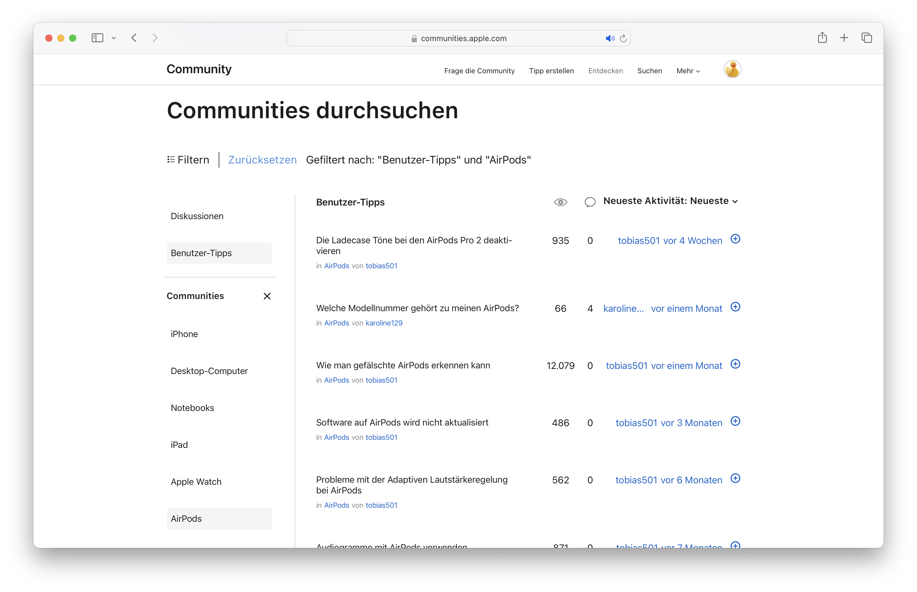Open the Mehr dropdown menu
917x592 pixels.
tap(688, 71)
